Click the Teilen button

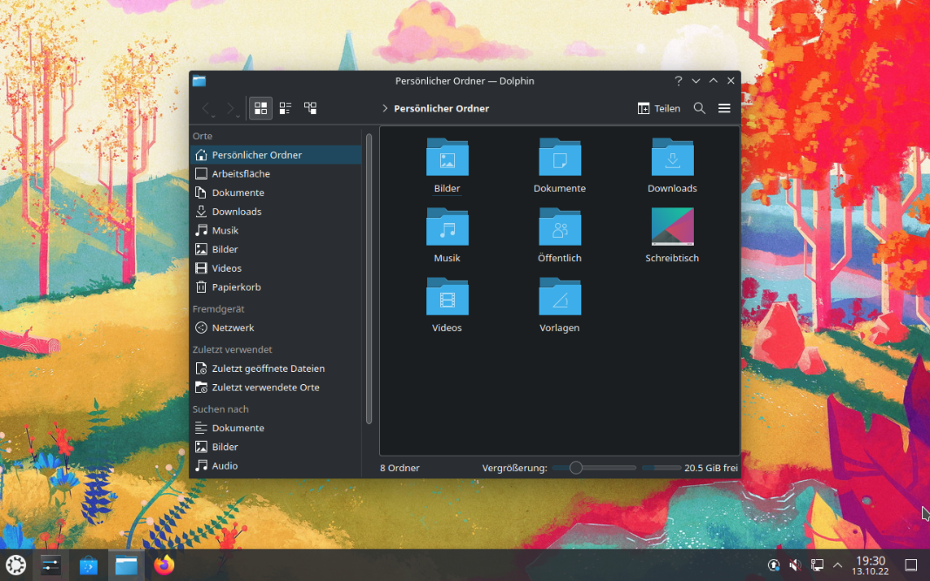pyautogui.click(x=659, y=108)
